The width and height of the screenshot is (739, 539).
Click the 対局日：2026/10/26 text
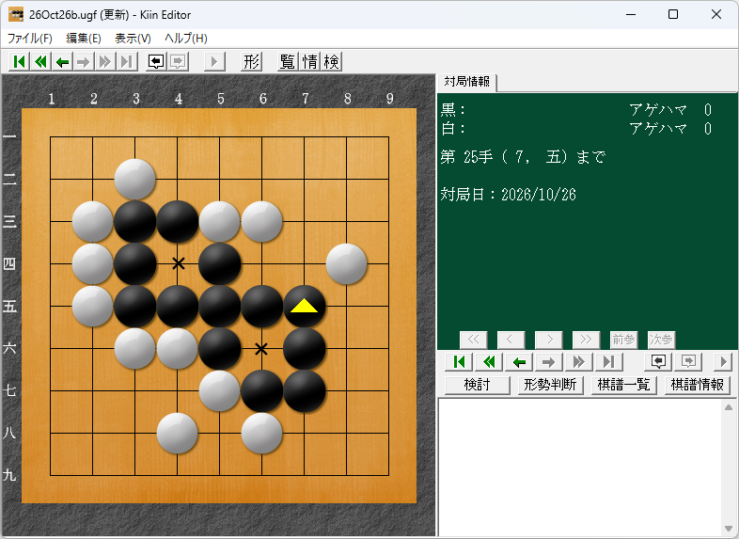point(508,195)
